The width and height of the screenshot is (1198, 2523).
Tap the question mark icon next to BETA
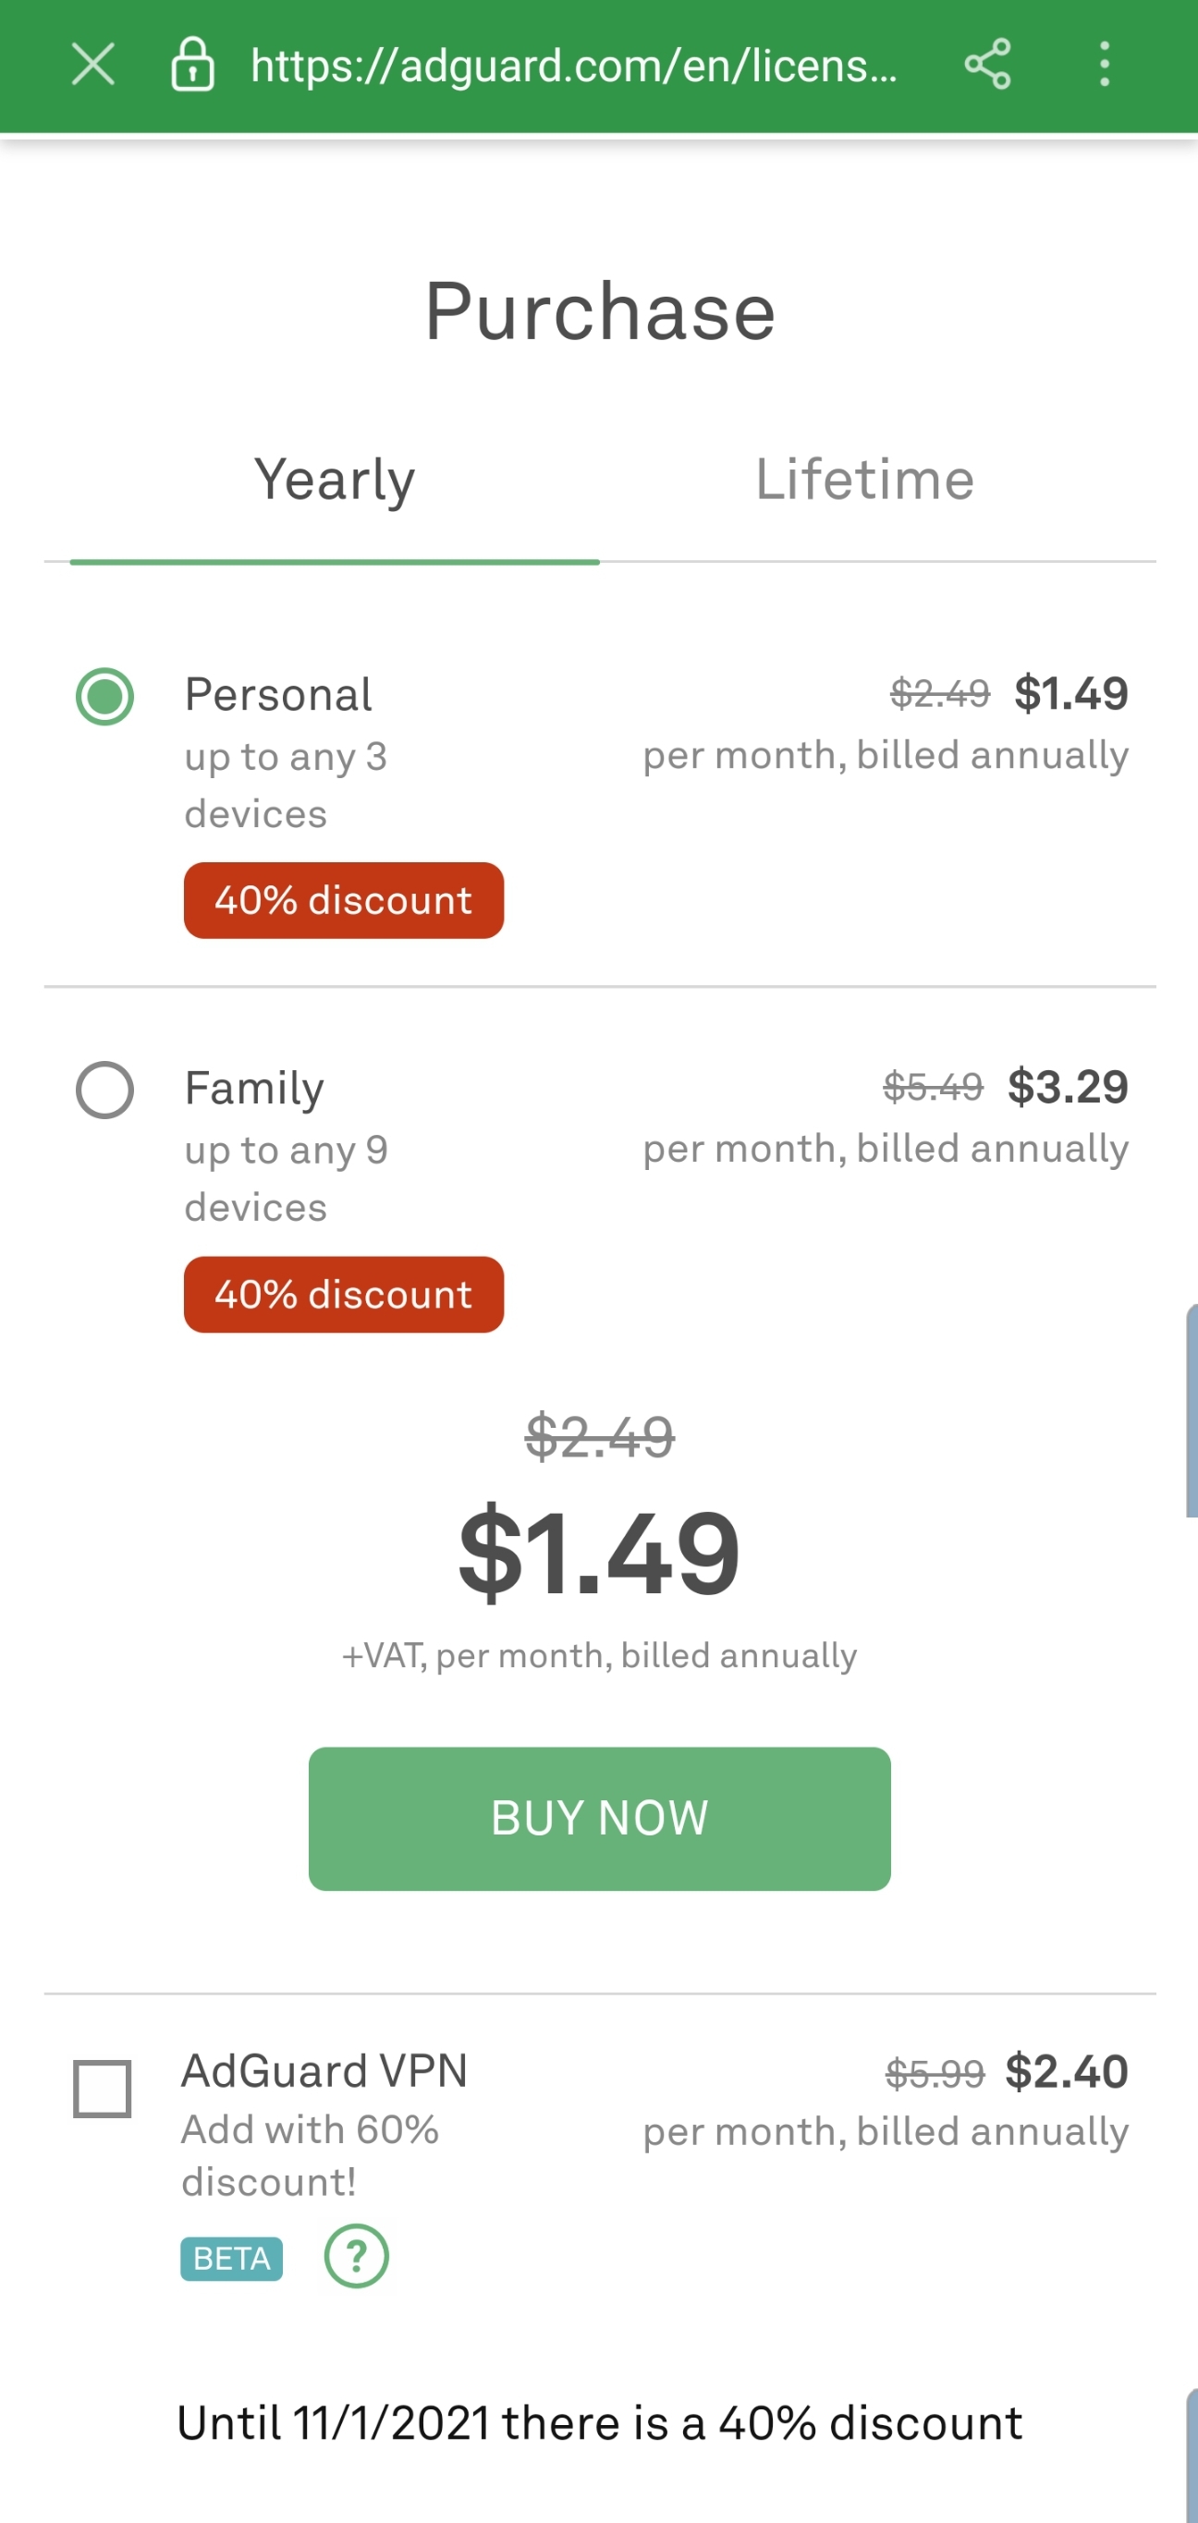[x=357, y=2258]
